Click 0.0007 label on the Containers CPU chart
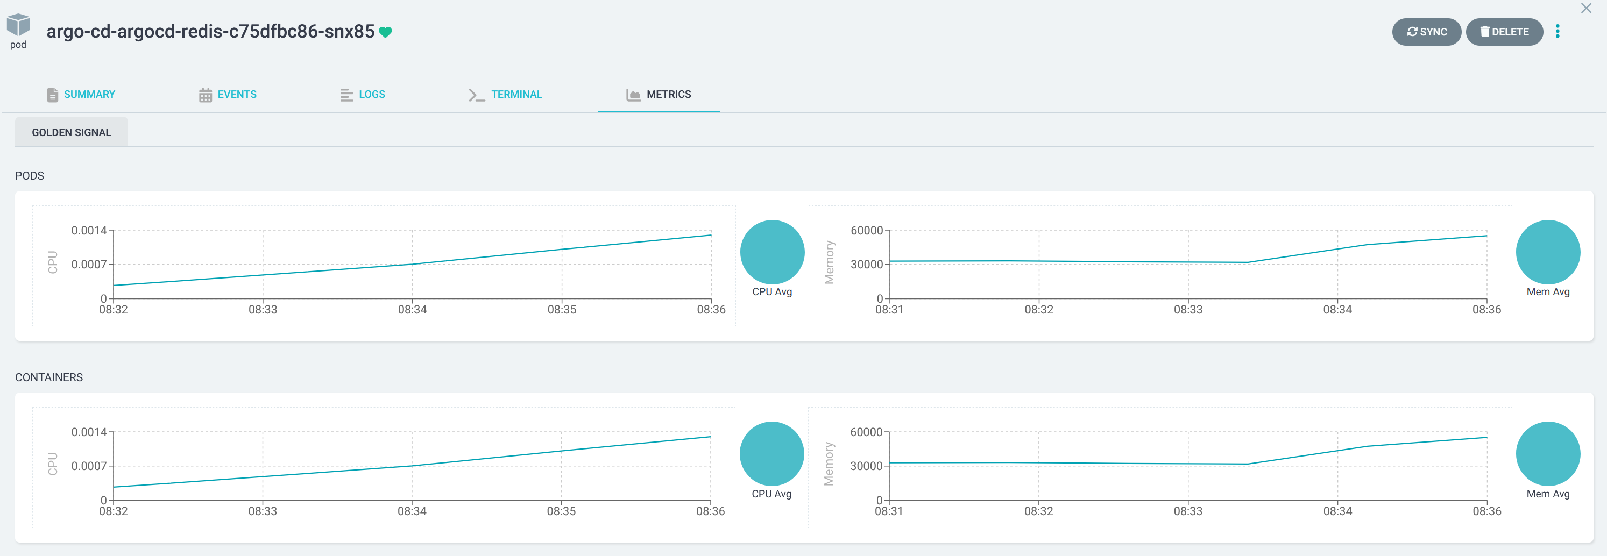Image resolution: width=1607 pixels, height=556 pixels. (89, 466)
